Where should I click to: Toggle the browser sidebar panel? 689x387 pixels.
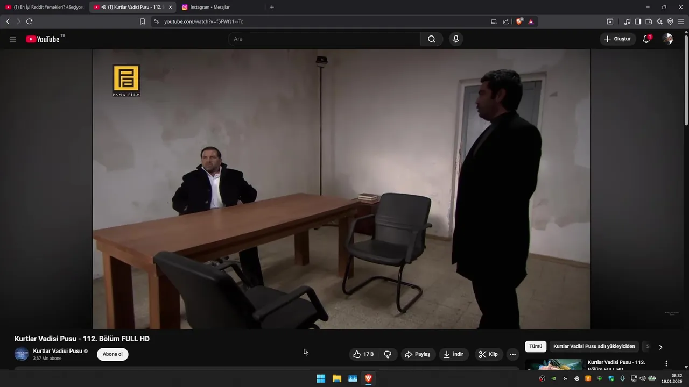tap(638, 21)
